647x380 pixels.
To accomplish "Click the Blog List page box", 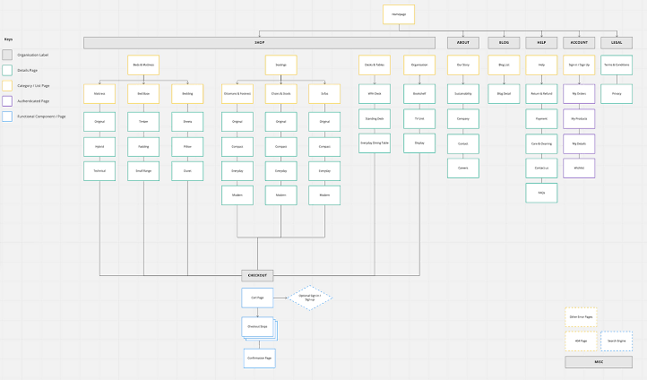I will click(x=504, y=65).
